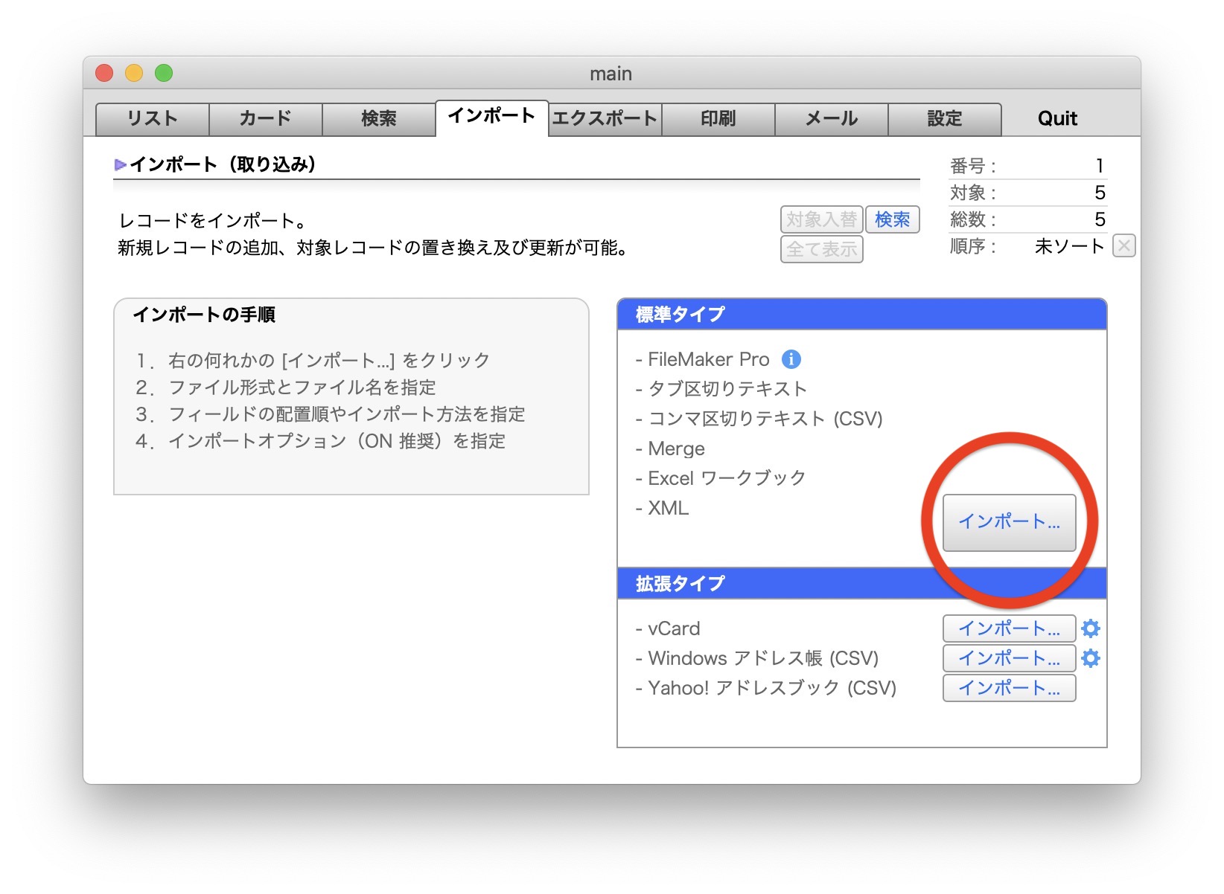Click the FileMaker Pro info icon

tap(791, 359)
